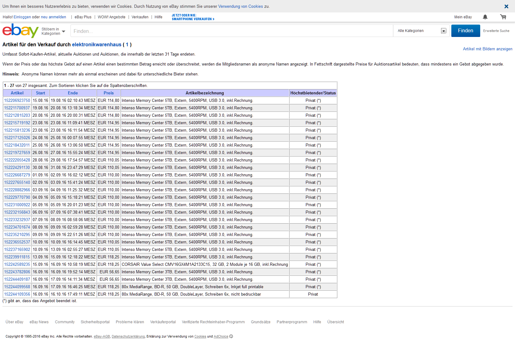Open item 152224291130

coord(17,168)
